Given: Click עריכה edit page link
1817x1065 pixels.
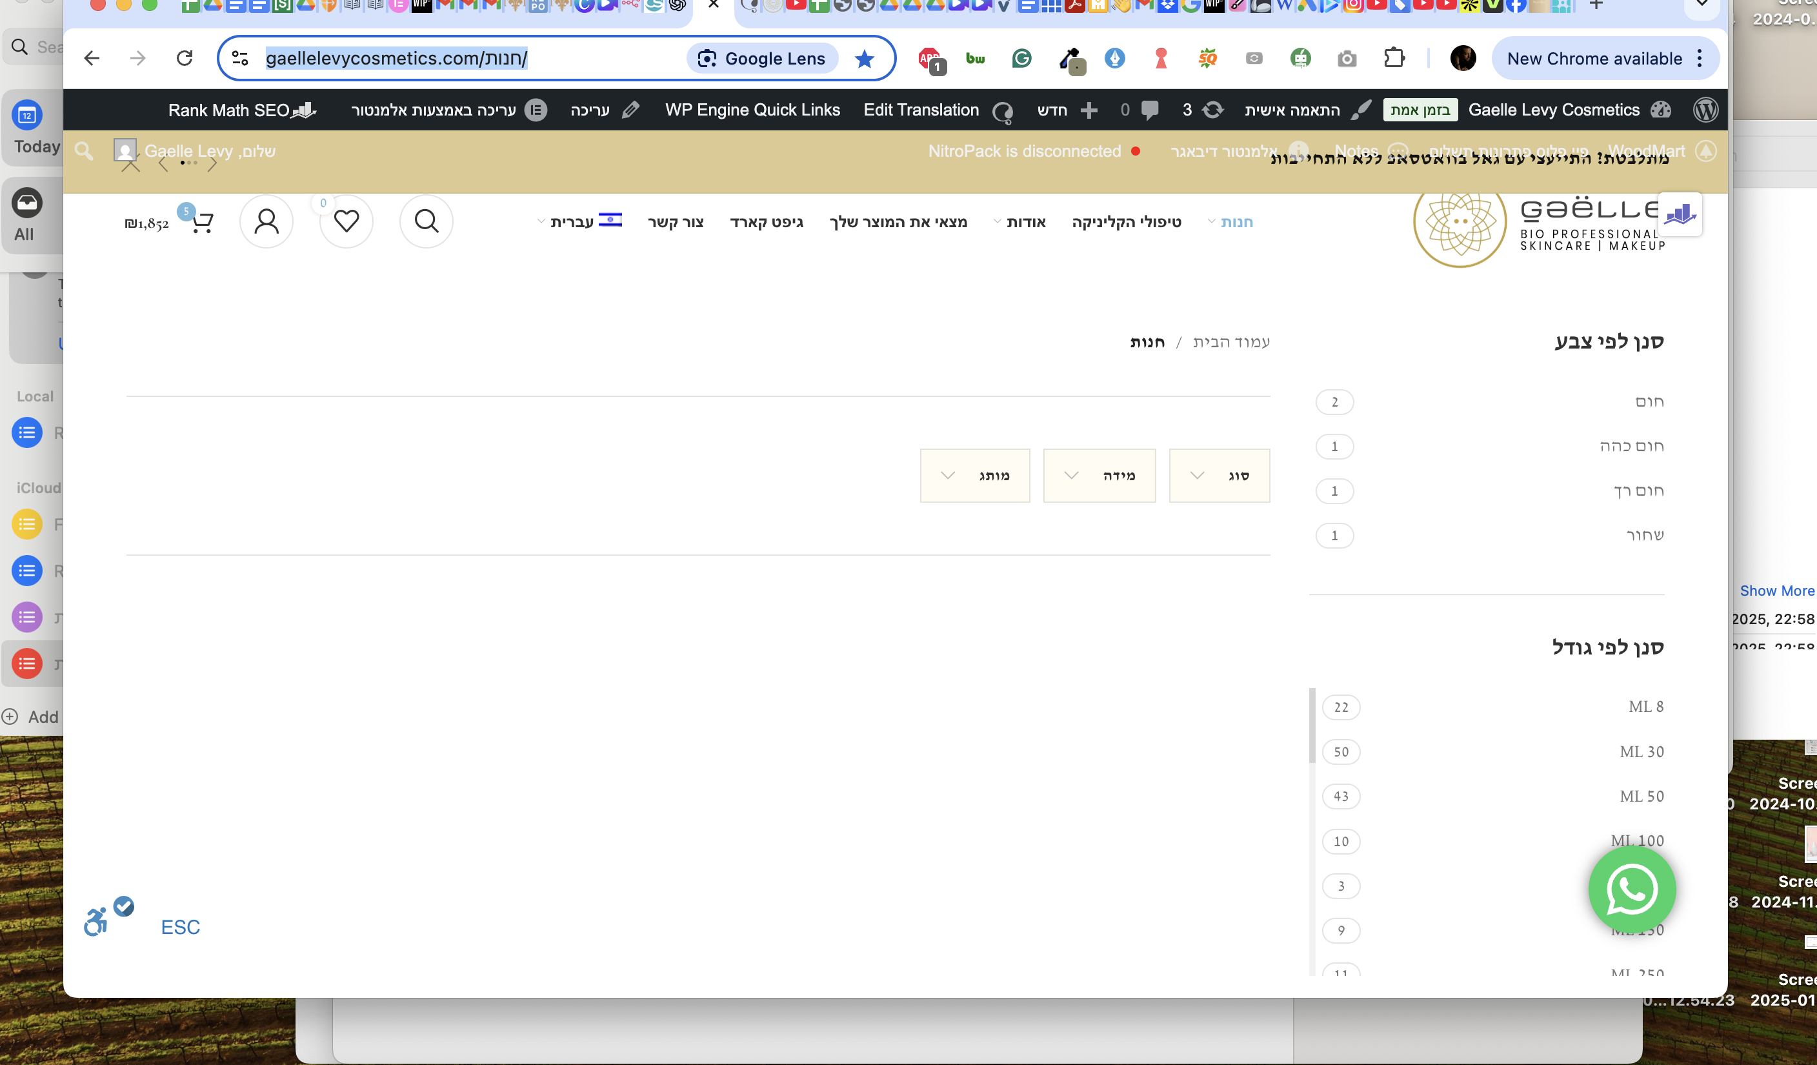Looking at the screenshot, I should point(605,110).
